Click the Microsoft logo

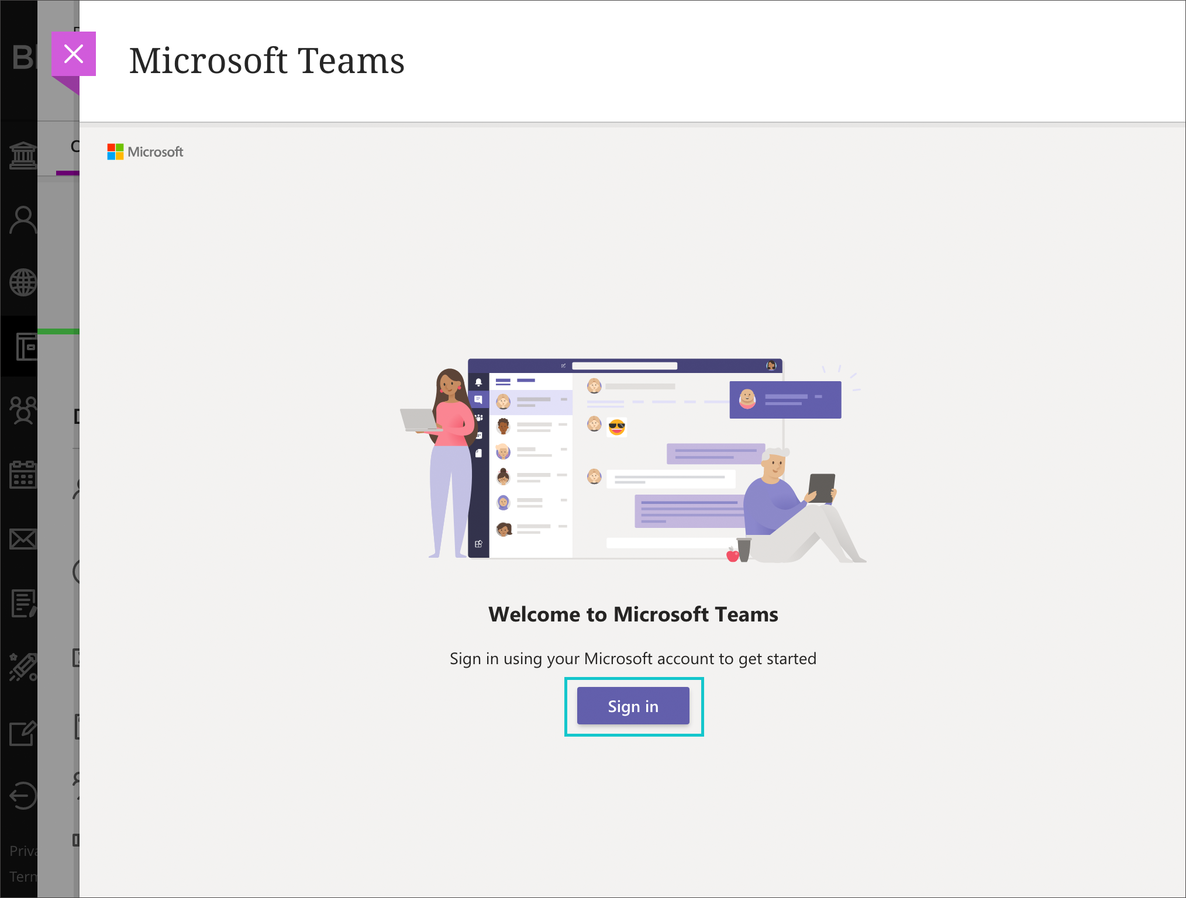click(145, 152)
